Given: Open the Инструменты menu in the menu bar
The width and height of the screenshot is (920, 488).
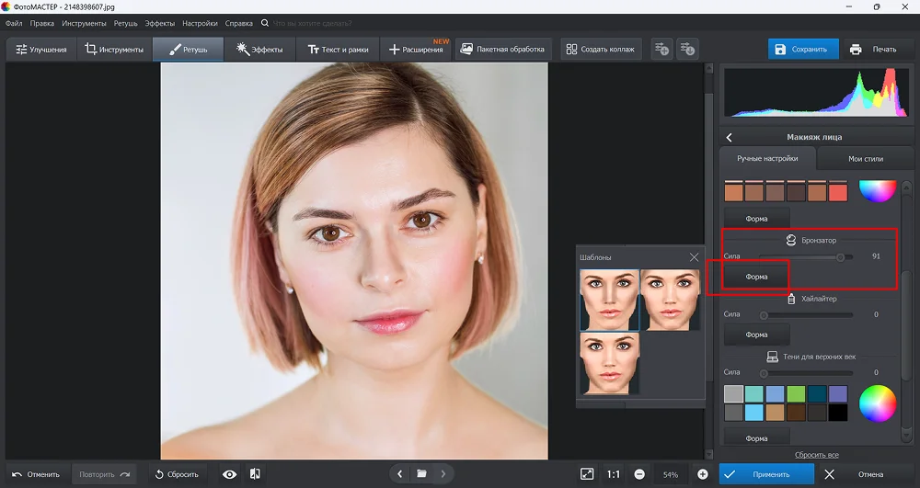Looking at the screenshot, I should [84, 23].
